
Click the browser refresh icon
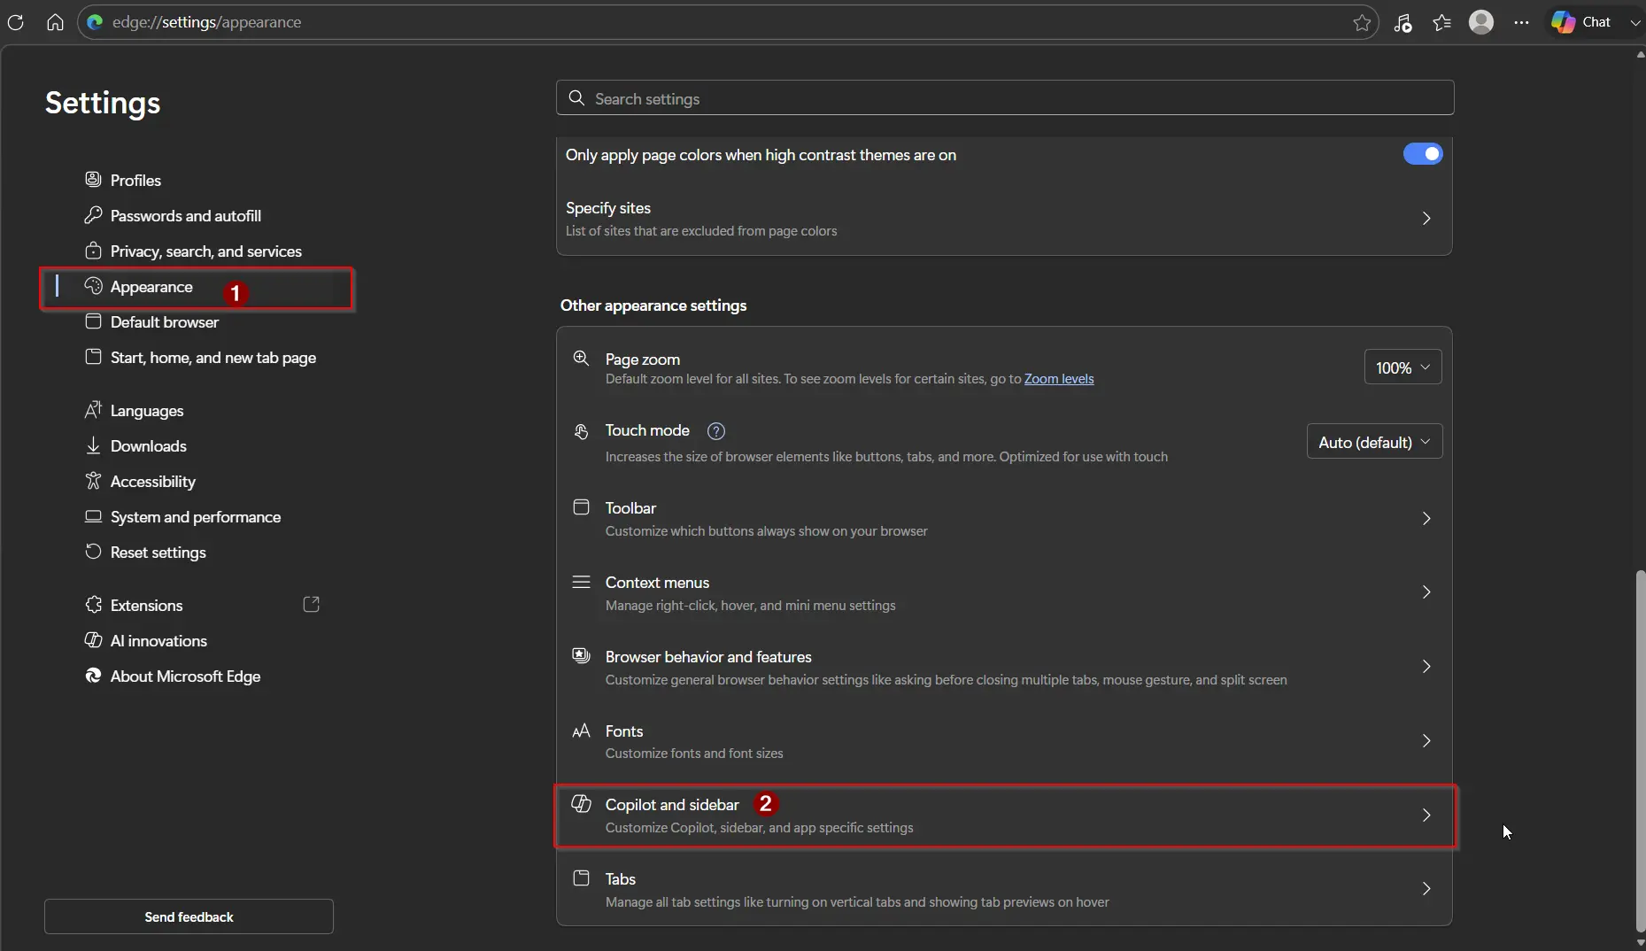(x=16, y=22)
